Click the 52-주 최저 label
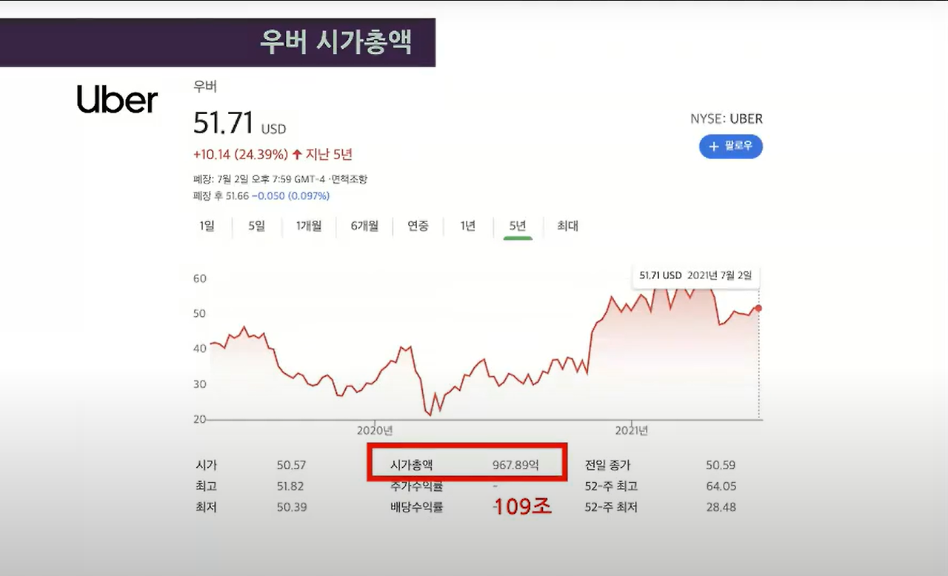The height and width of the screenshot is (576, 948). click(x=611, y=507)
